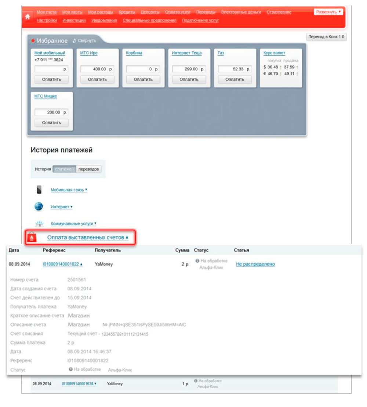The image size is (367, 407).
Task: Open the Развернуть dropdown
Action: coord(328,12)
